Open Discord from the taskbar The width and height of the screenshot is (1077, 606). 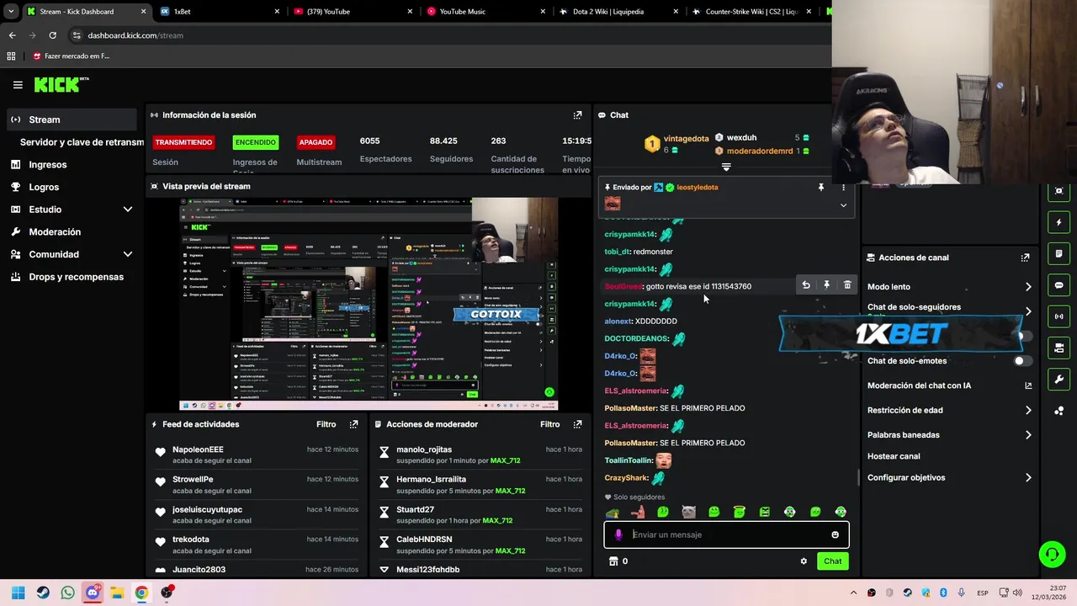[93, 593]
